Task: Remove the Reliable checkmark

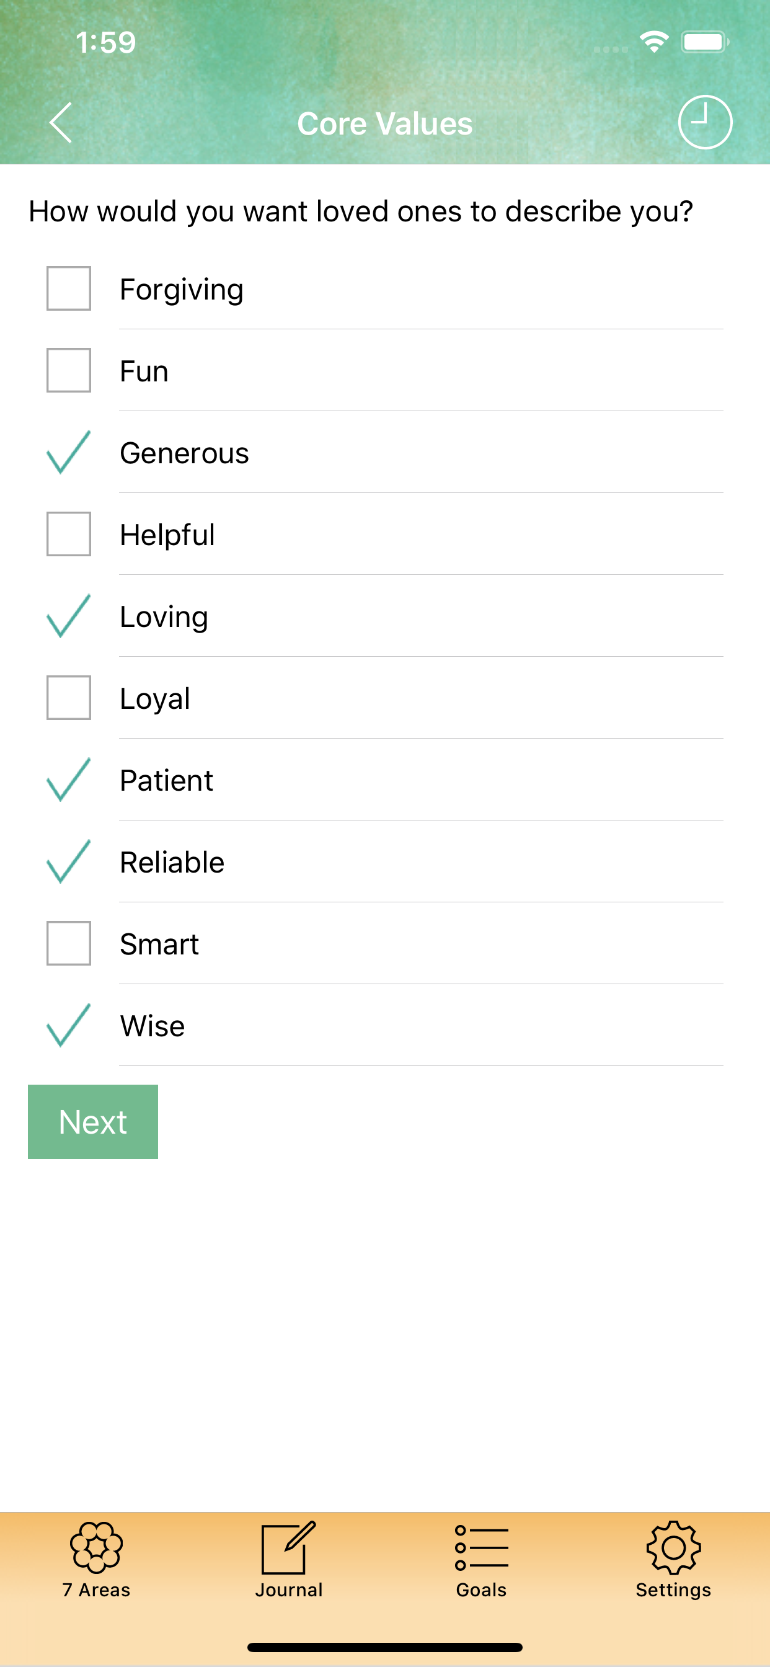Action: coord(68,861)
